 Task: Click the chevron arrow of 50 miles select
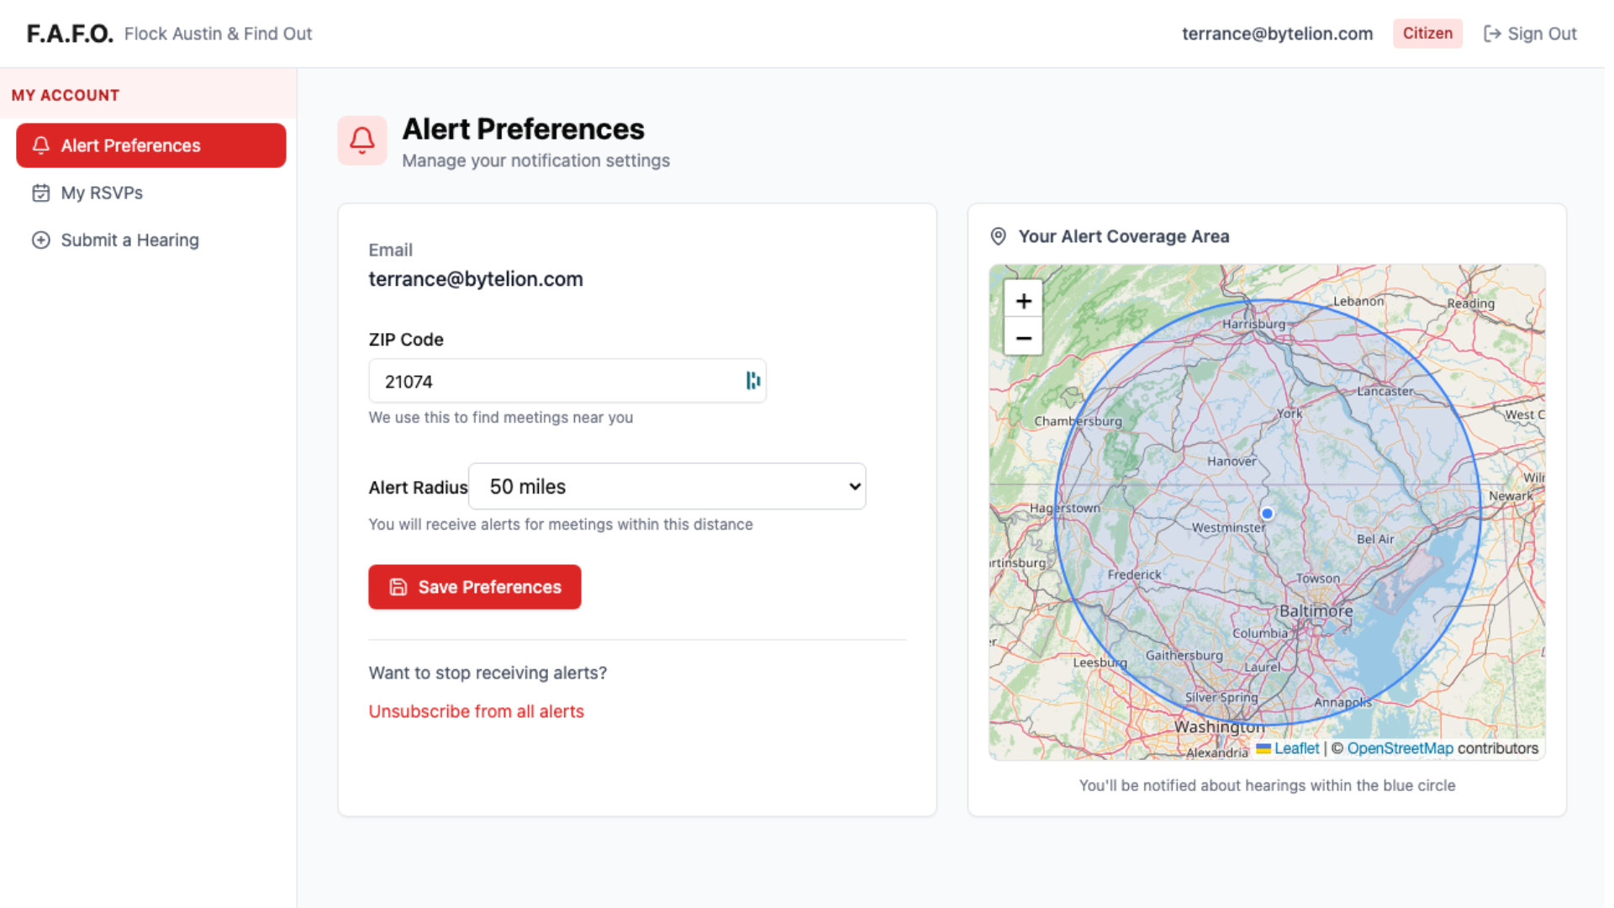coord(855,487)
